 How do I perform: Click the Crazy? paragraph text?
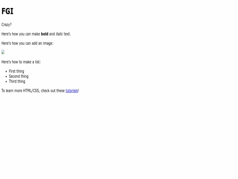7,25
